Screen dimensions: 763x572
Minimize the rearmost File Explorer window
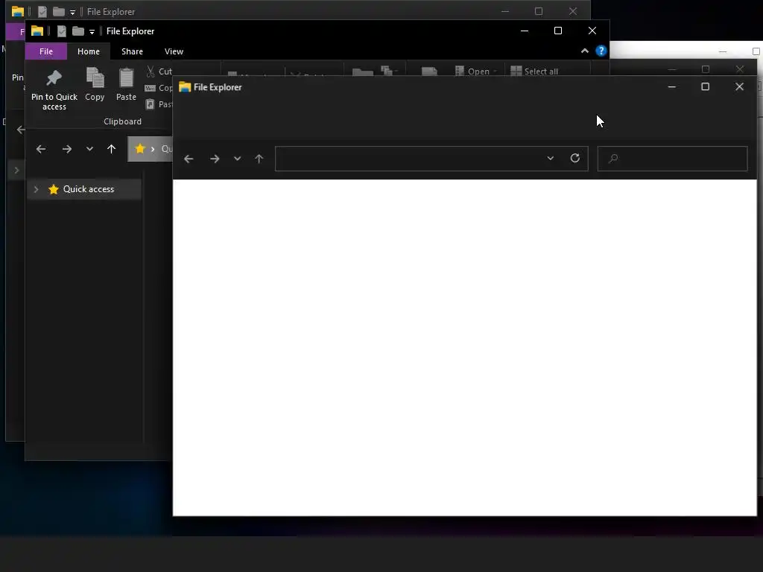[x=505, y=11]
